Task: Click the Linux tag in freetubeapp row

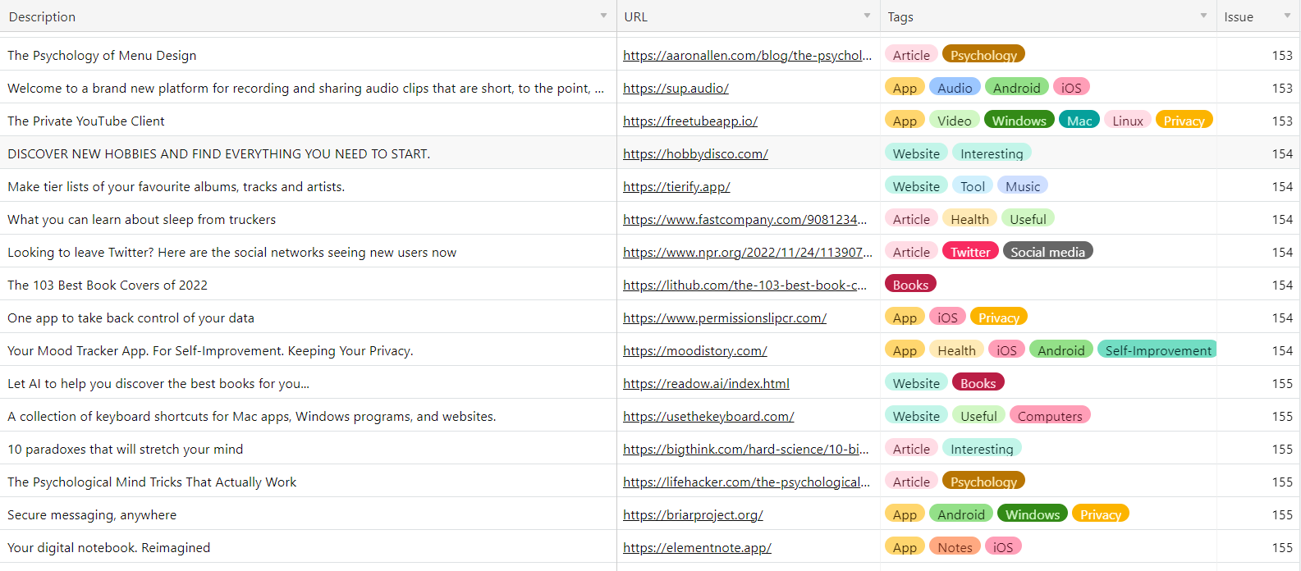Action: [1128, 120]
